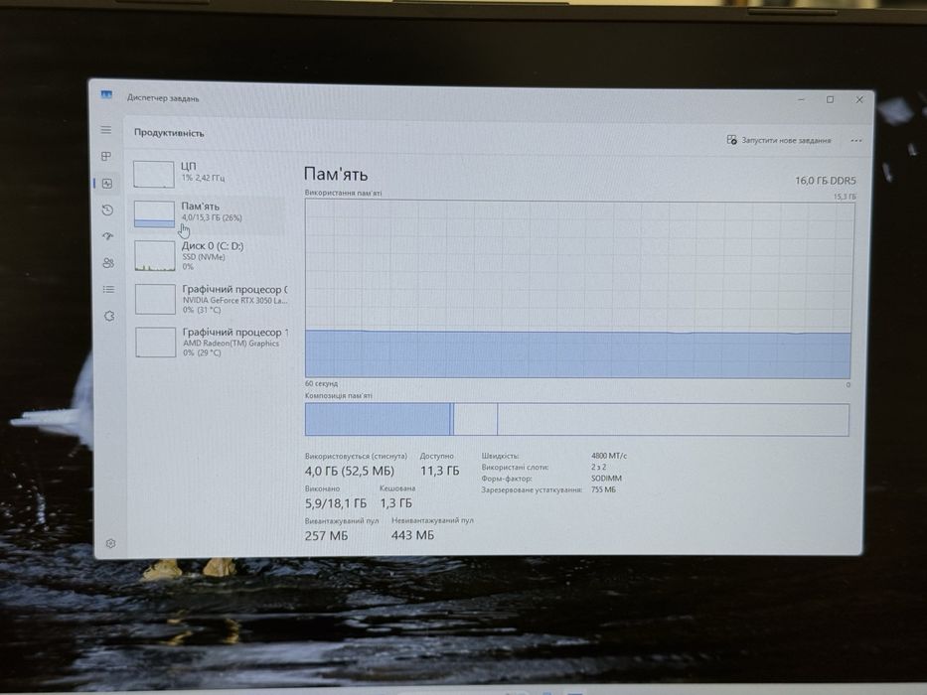Click the hardware reserved value 755 МБ
This screenshot has height=695, width=927.
[x=604, y=489]
